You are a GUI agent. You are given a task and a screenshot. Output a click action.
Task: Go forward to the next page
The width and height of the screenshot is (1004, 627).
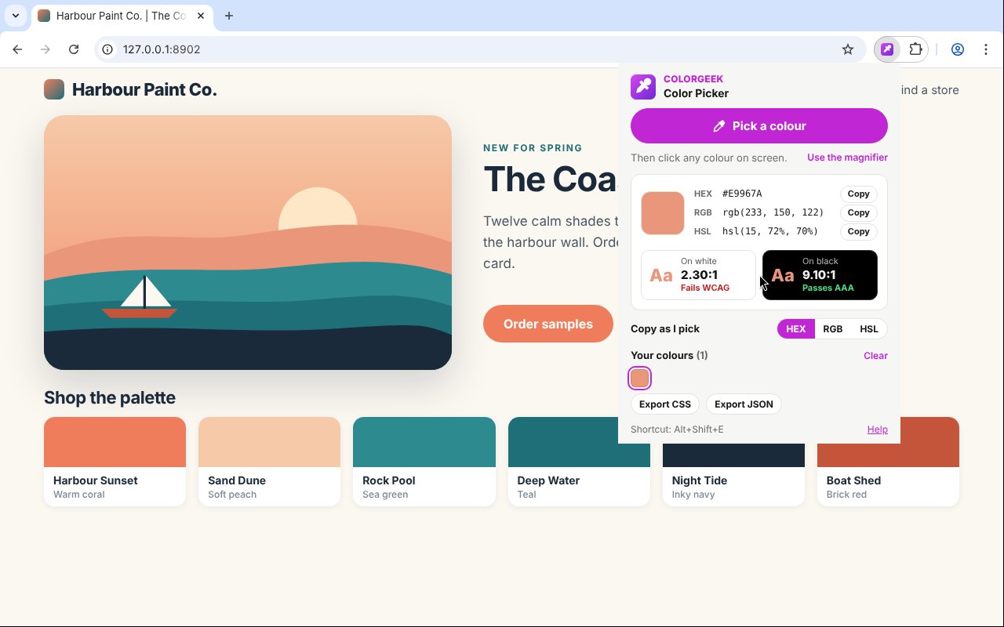click(45, 49)
